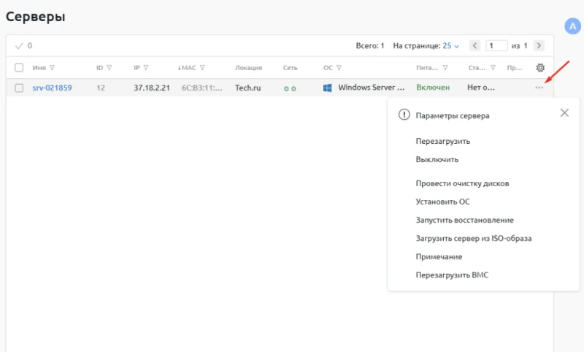Go to next page arrow
Viewport: 584px width, 352px height.
click(x=539, y=45)
